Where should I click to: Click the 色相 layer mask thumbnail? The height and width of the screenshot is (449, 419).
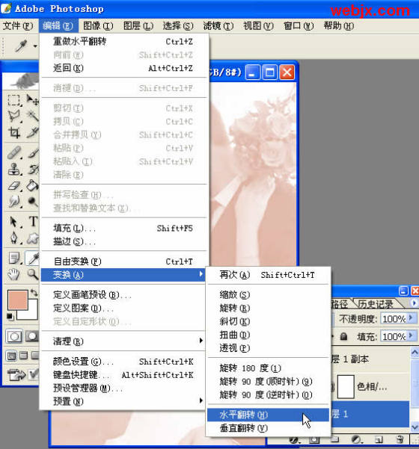tap(346, 387)
